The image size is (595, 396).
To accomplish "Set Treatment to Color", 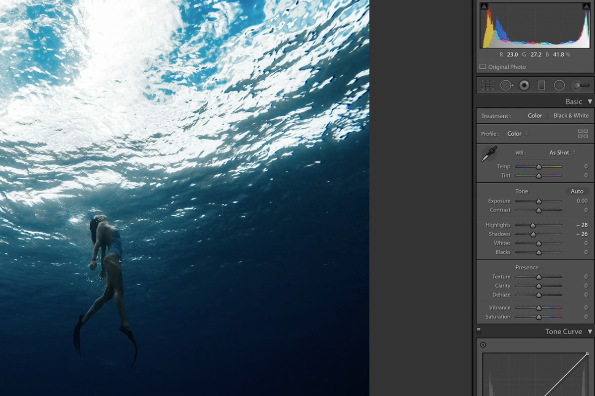I will (x=535, y=115).
